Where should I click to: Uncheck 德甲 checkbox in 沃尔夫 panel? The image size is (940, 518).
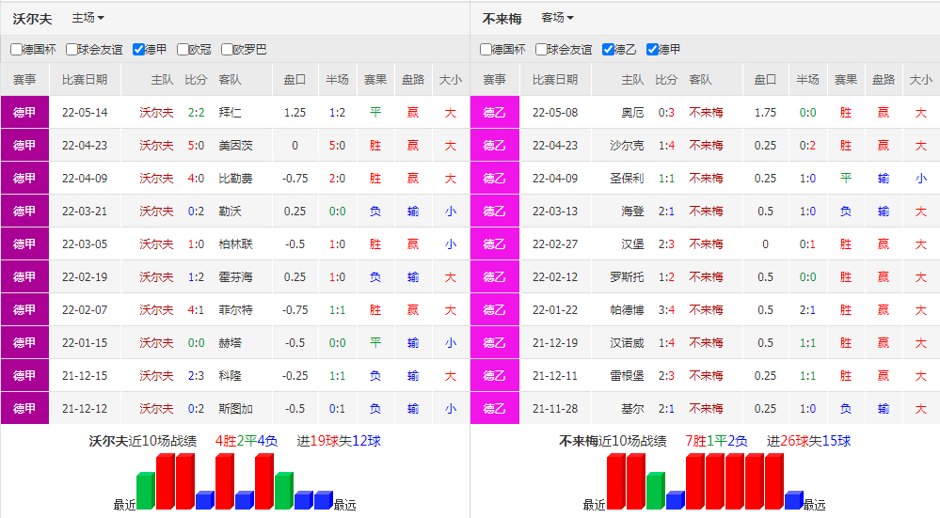click(x=138, y=49)
